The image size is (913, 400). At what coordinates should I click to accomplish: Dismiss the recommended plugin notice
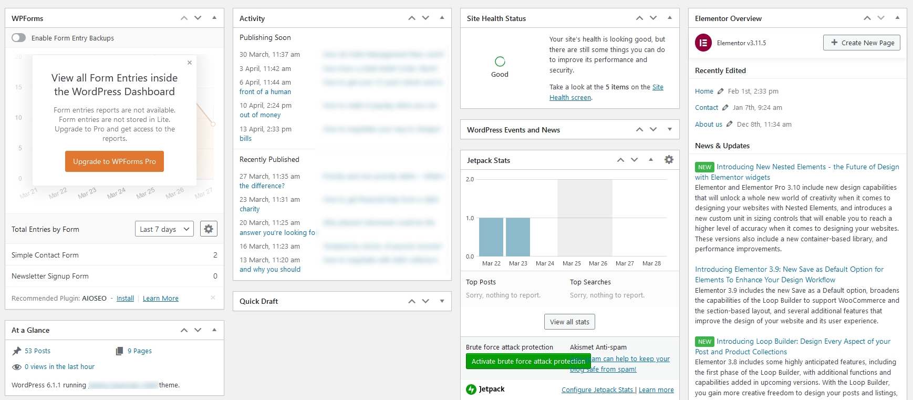pos(213,298)
